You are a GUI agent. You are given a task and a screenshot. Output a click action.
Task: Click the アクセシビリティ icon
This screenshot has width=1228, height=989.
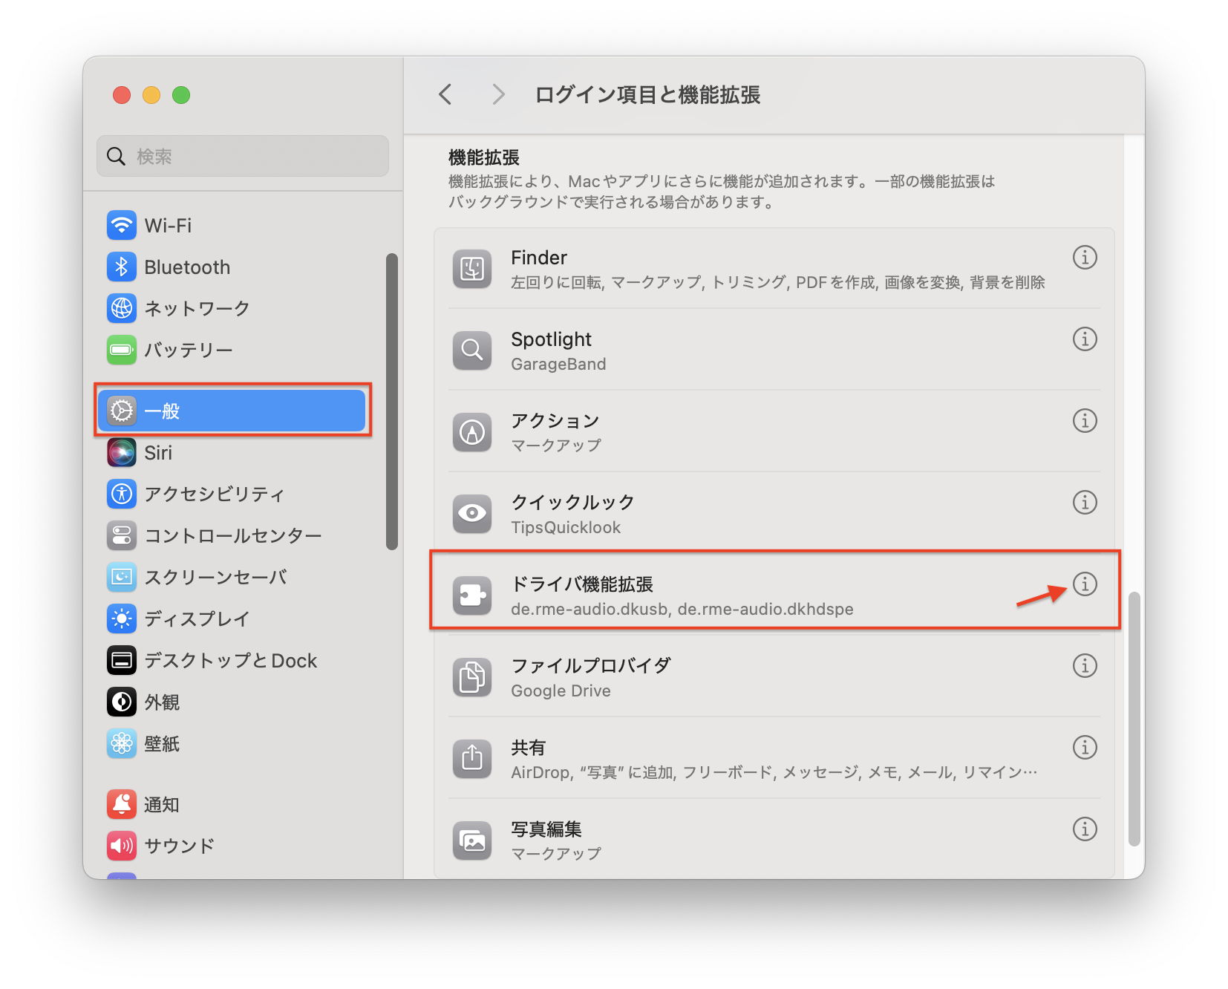click(x=121, y=494)
